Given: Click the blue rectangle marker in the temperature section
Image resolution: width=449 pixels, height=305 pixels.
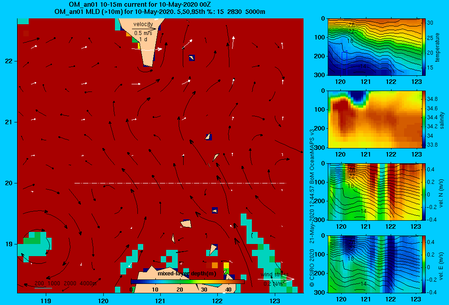Looking at the screenshot, I should pyautogui.click(x=344, y=63).
